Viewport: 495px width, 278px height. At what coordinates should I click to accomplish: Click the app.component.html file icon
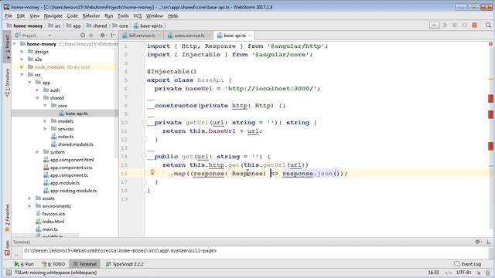point(46,160)
